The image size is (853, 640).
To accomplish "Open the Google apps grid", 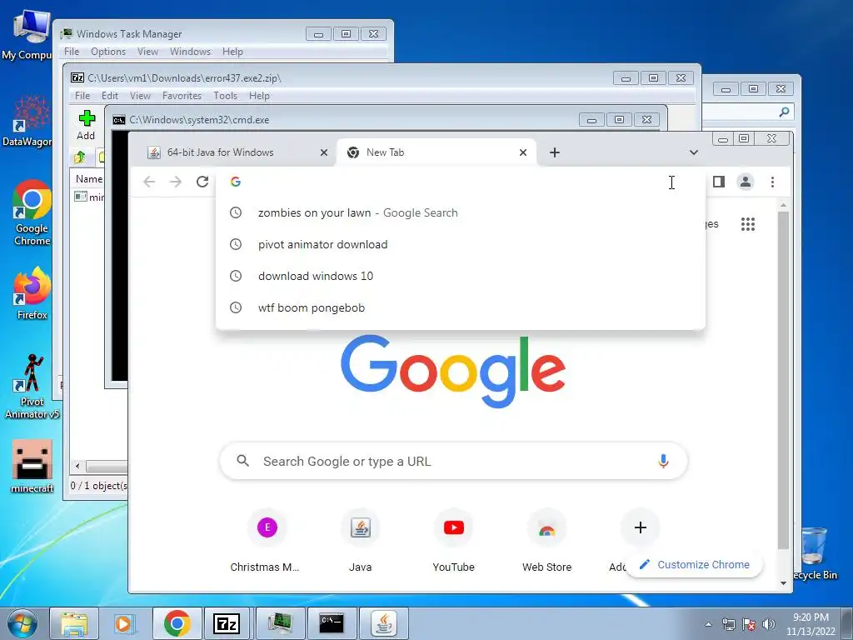I will pyautogui.click(x=748, y=224).
